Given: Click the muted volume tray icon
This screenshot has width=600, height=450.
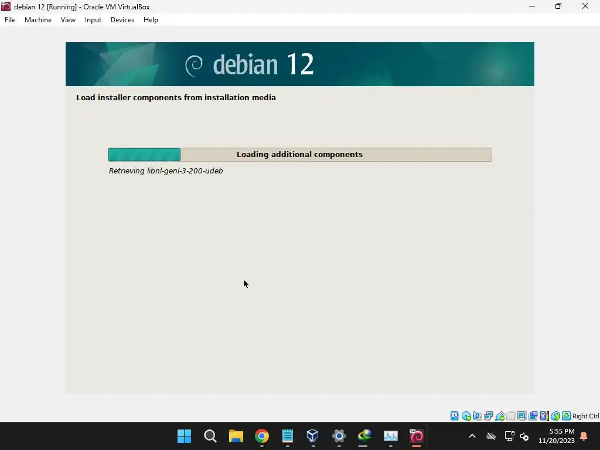Looking at the screenshot, I should [x=524, y=436].
